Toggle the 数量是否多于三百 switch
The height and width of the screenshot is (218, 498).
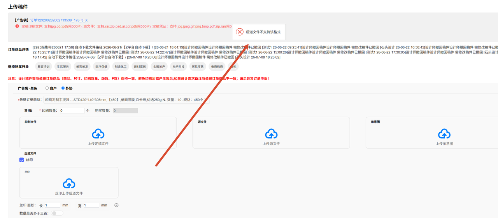tap(57, 213)
